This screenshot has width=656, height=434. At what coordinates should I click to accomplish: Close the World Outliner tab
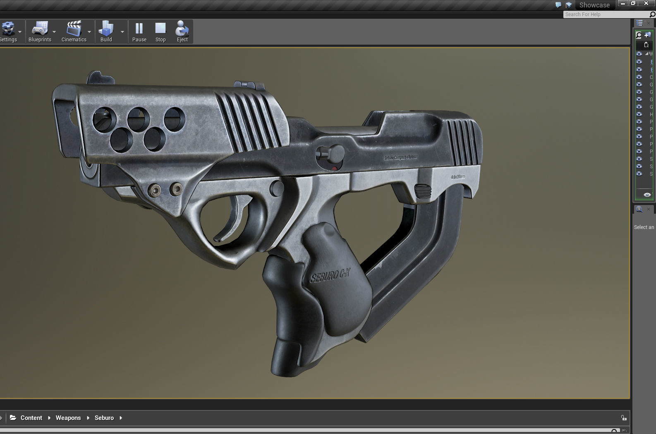click(x=649, y=23)
